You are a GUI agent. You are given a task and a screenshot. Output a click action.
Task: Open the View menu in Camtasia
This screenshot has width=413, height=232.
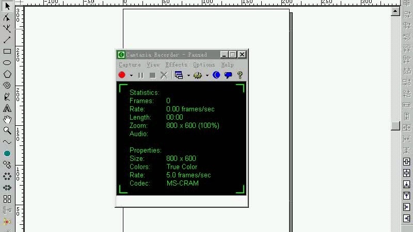153,65
